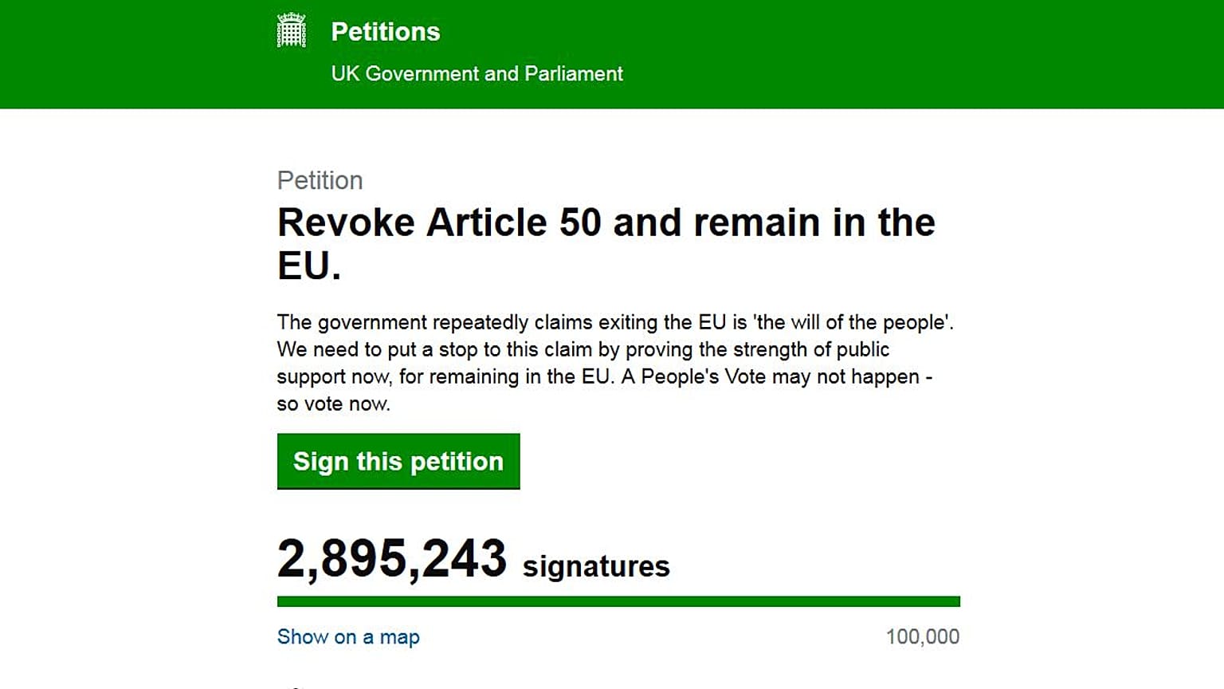Select the grey Petition label above the title

point(320,180)
